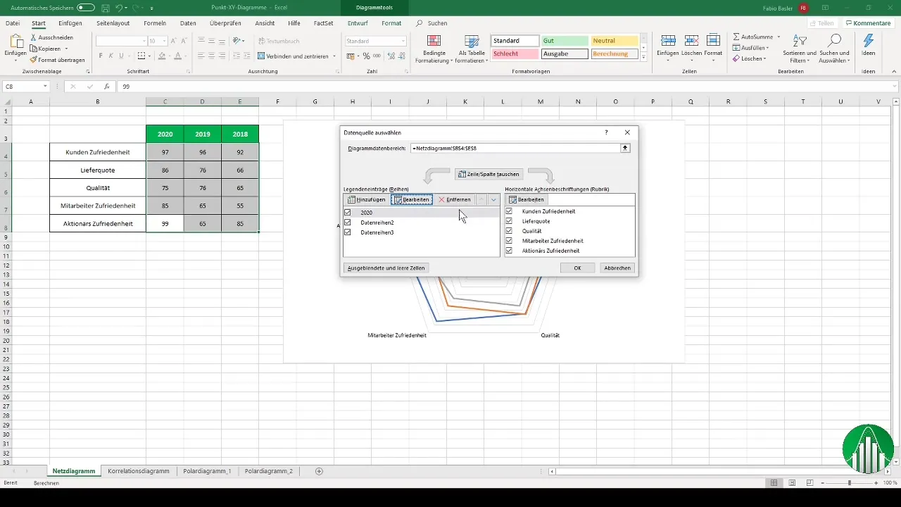Switch to Polardiagramm_1 sheet tab

[x=207, y=471]
